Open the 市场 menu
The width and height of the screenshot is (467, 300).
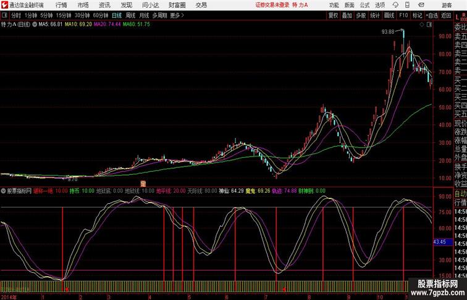point(83,5)
